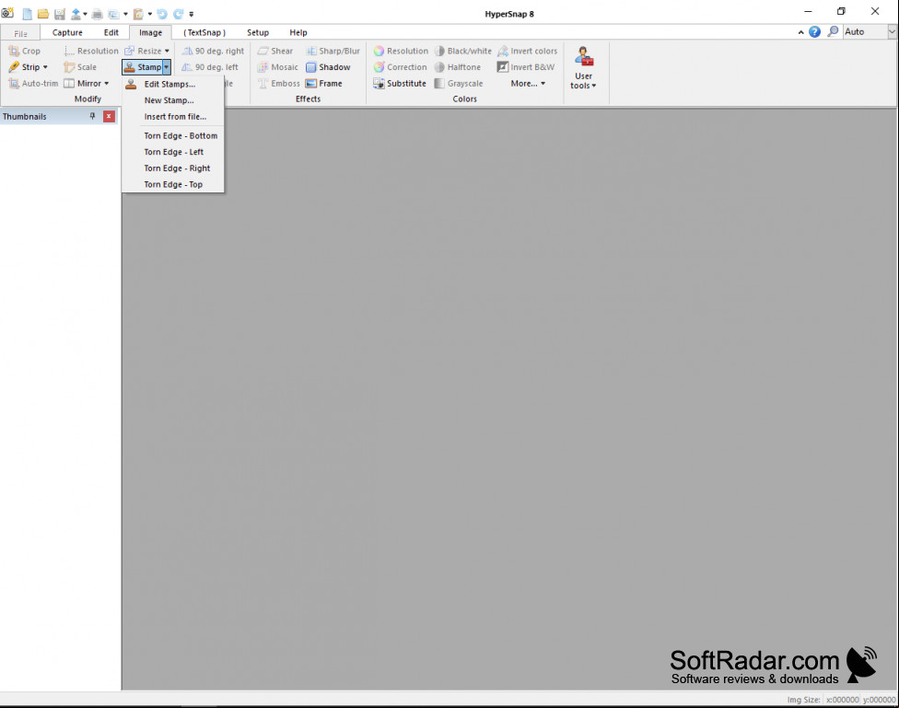This screenshot has height=708, width=899.
Task: Toggle the Thumbnails panel pin
Action: (92, 116)
